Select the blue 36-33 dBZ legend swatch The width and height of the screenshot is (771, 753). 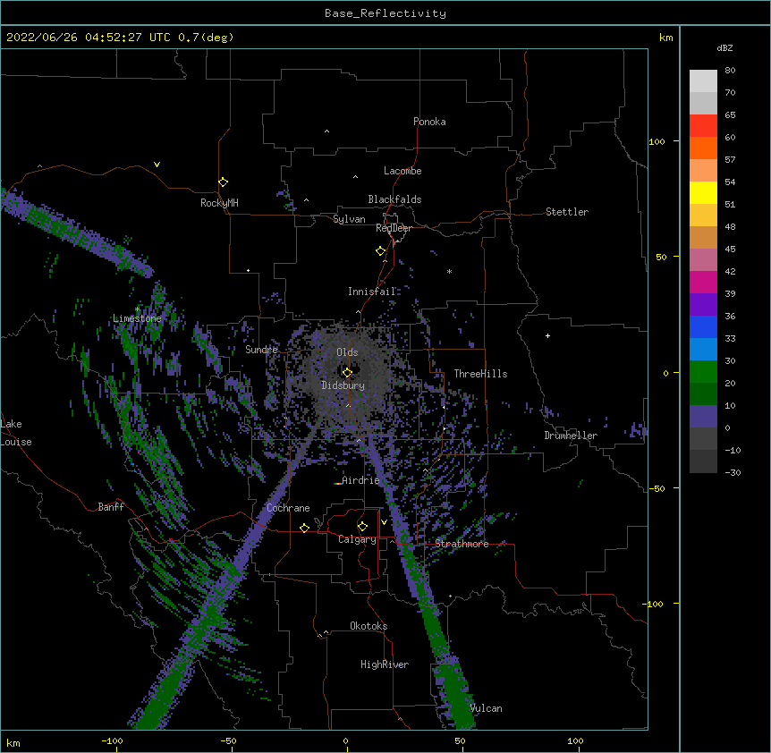pyautogui.click(x=703, y=326)
